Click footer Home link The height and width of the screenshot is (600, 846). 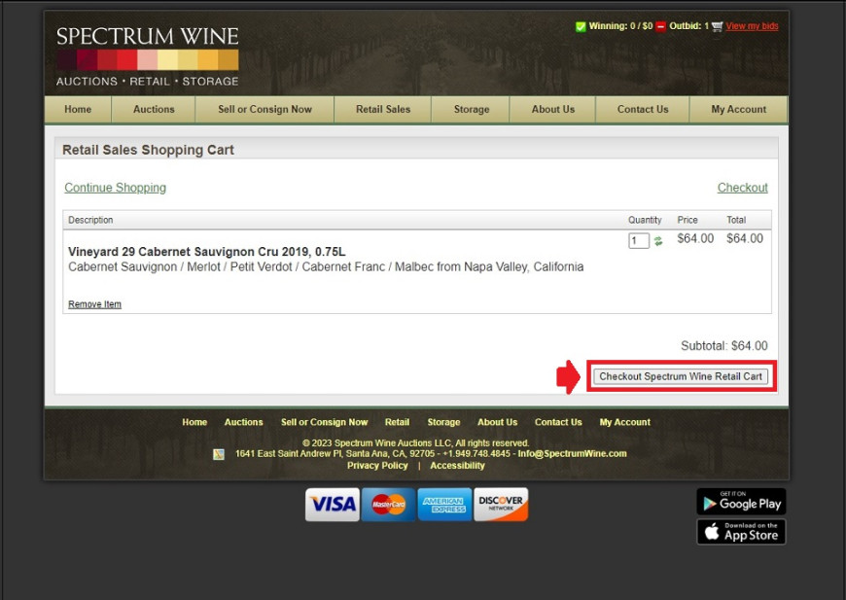click(194, 422)
